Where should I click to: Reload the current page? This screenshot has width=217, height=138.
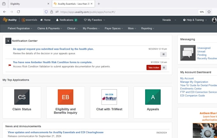19,12
